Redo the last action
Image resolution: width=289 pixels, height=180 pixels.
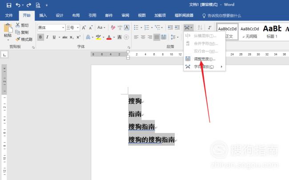[x=29, y=5]
